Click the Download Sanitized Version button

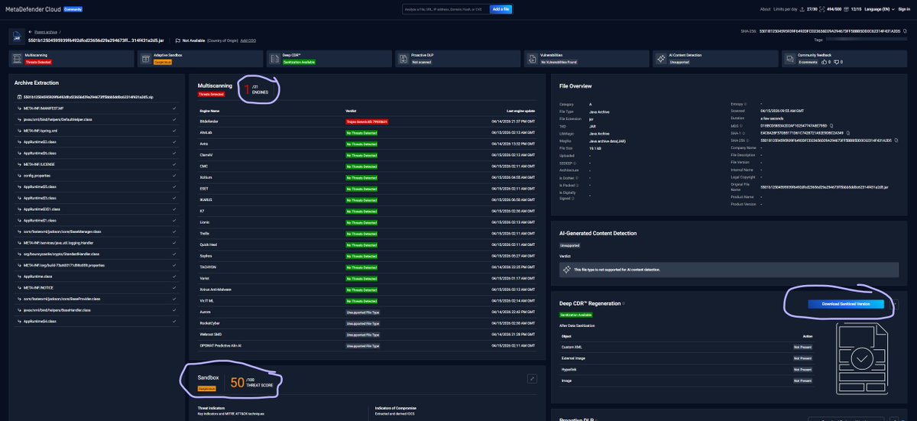[846, 303]
